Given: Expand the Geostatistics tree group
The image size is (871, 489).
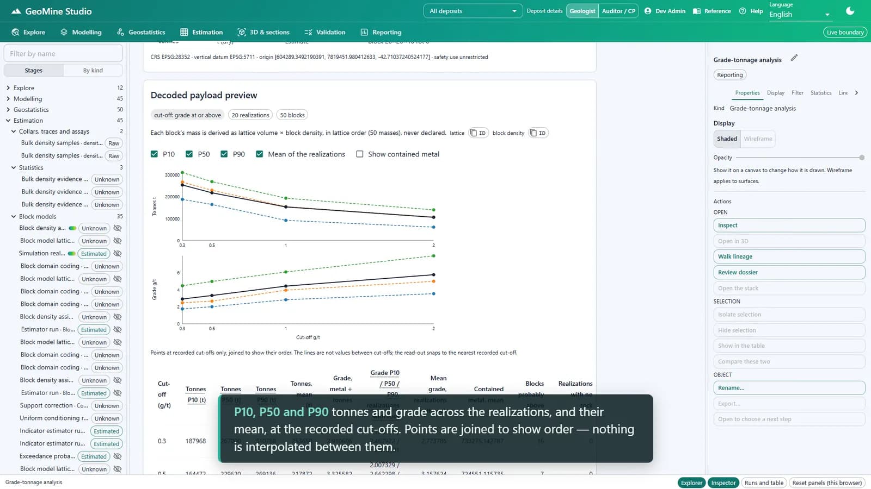Looking at the screenshot, I should pos(8,110).
